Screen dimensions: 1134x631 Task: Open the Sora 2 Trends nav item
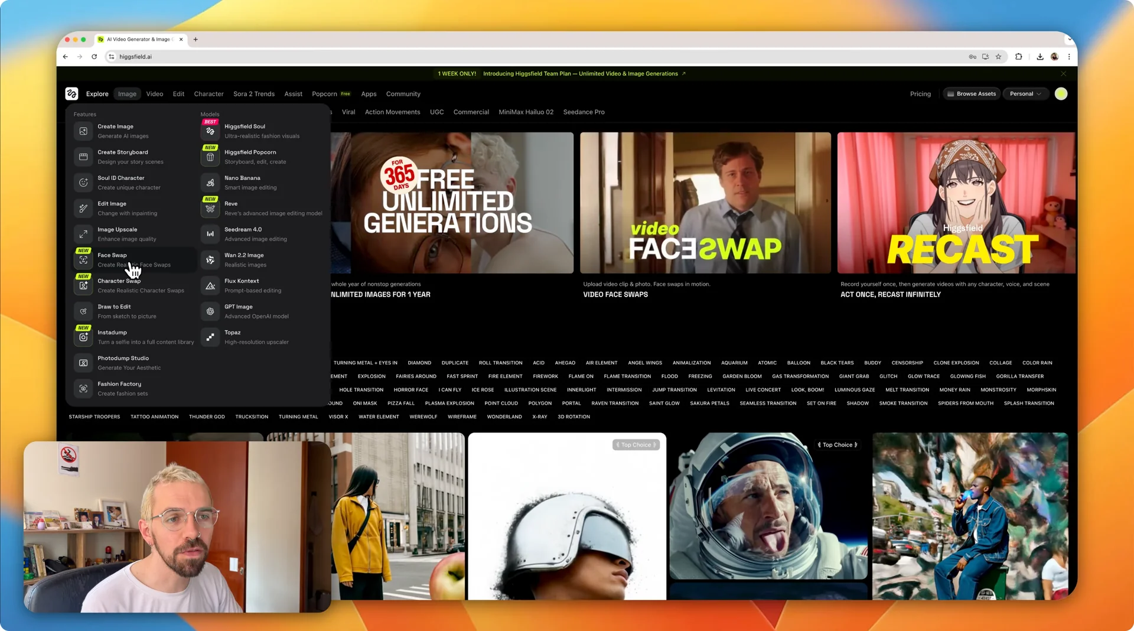tap(254, 94)
